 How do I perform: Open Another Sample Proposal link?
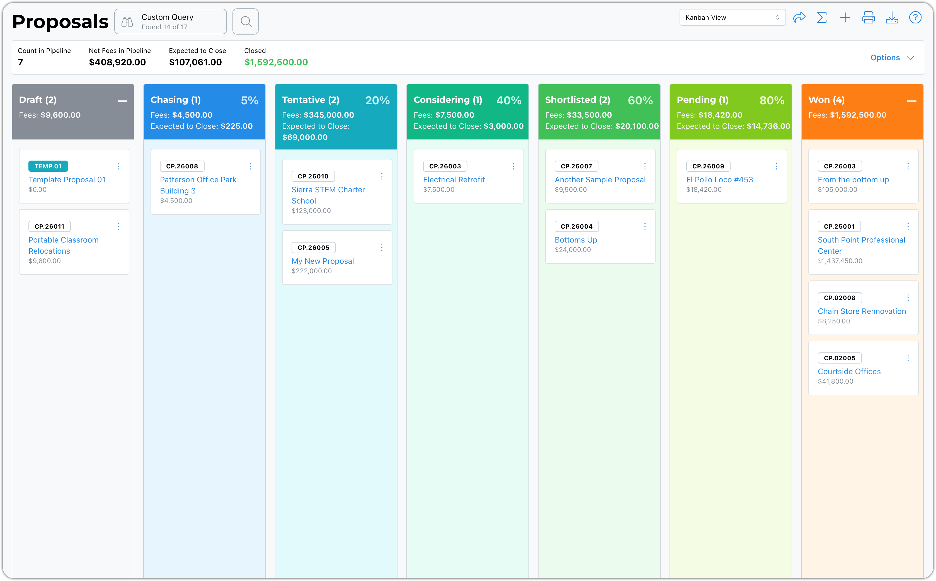click(x=600, y=180)
